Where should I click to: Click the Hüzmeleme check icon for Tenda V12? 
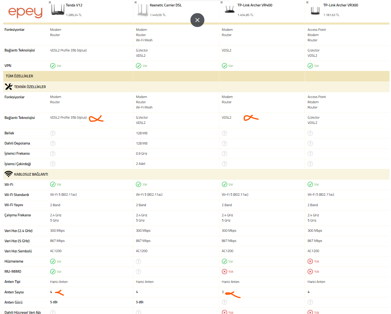coord(53,261)
